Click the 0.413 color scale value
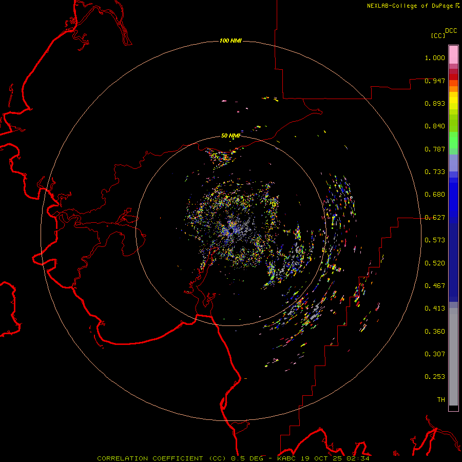The image size is (462, 462). (x=435, y=309)
